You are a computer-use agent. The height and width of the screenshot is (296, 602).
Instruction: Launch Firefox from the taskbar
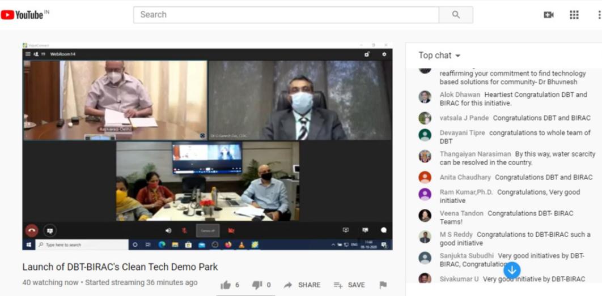[x=228, y=244]
